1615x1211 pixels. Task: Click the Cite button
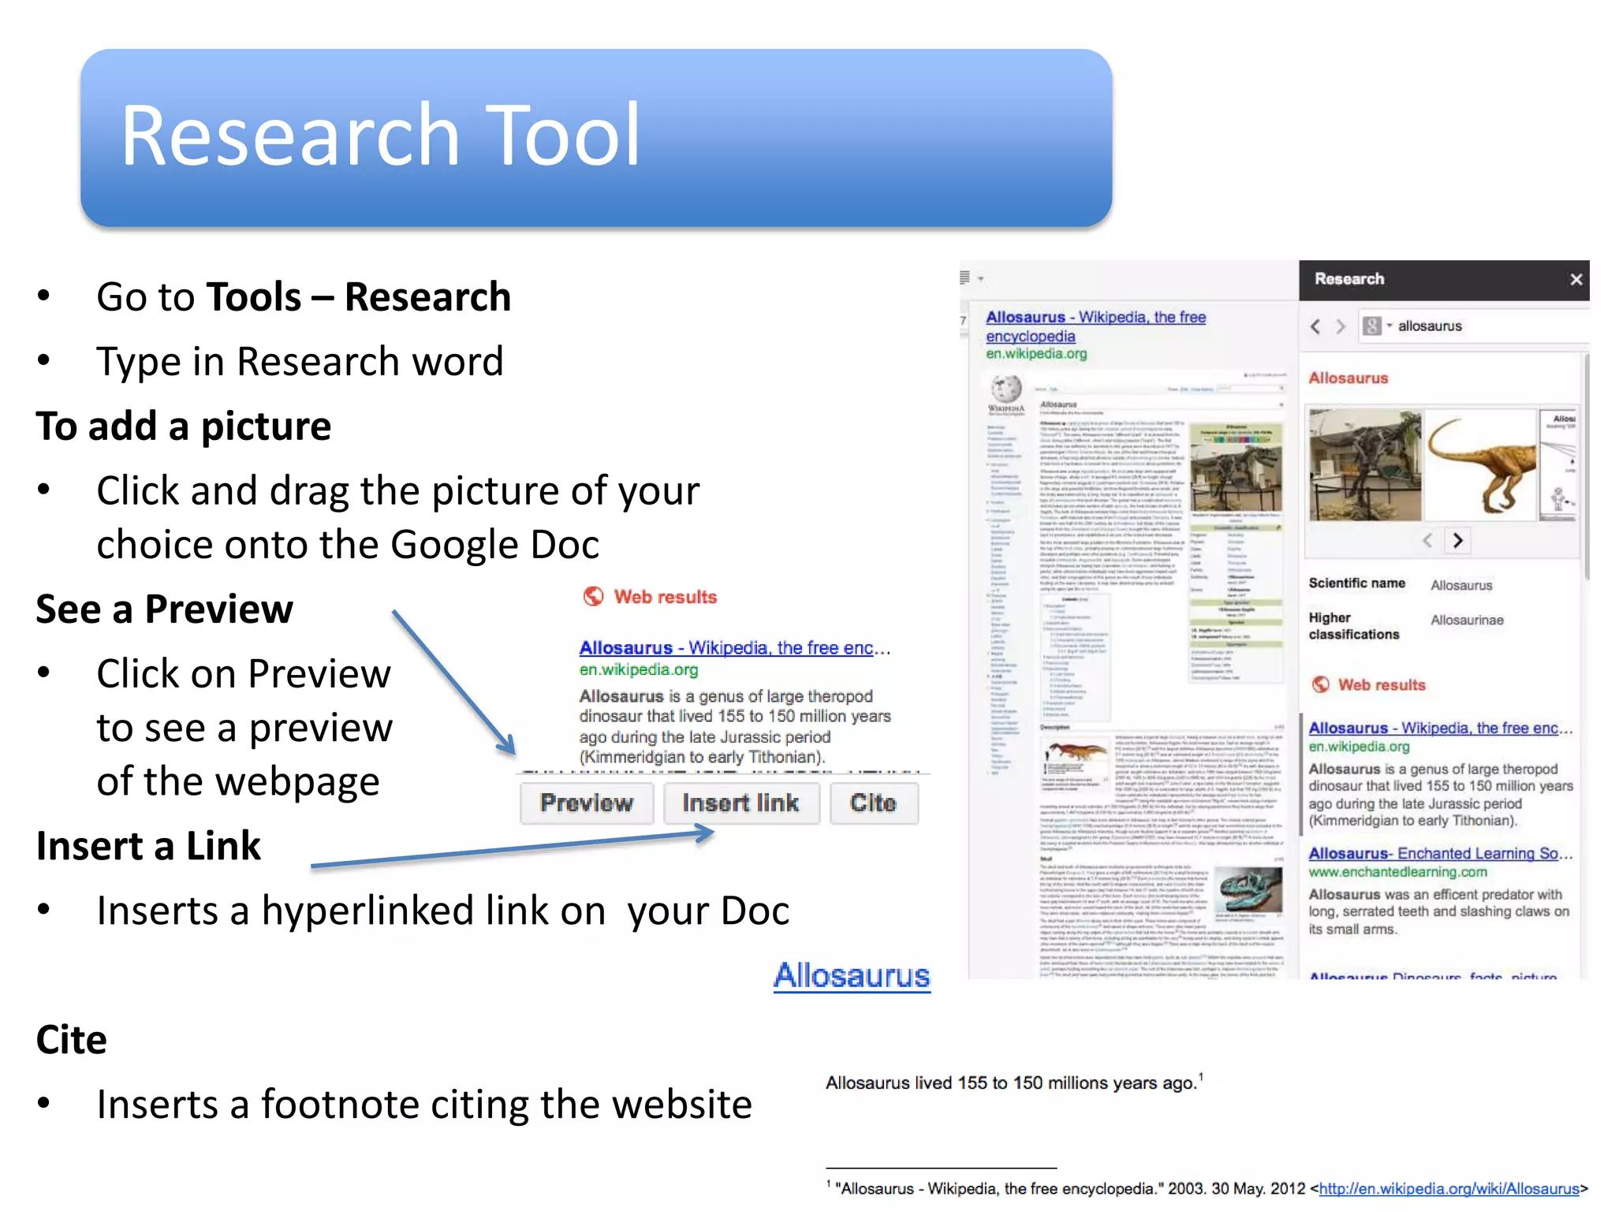tap(874, 803)
